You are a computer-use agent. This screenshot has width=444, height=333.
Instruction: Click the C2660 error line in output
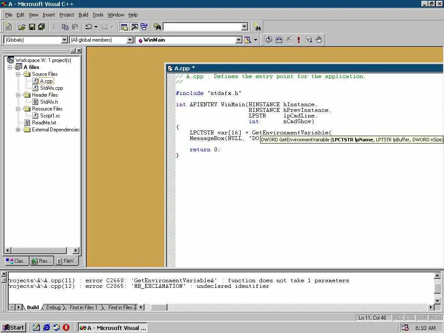[179, 281]
